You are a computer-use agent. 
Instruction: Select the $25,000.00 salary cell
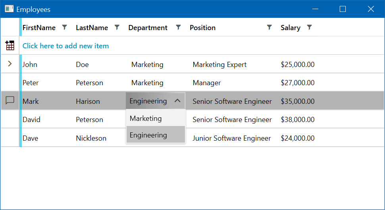298,64
